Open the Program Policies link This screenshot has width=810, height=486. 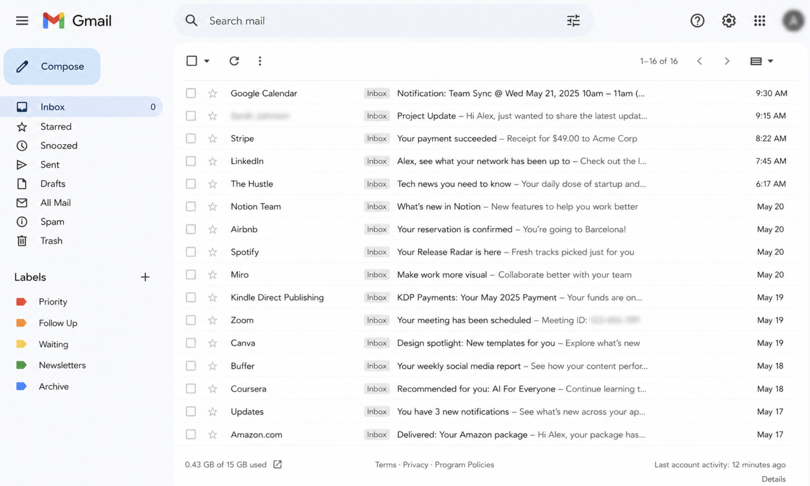point(464,465)
